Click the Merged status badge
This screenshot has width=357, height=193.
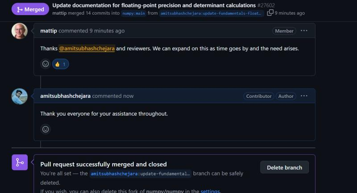click(30, 9)
